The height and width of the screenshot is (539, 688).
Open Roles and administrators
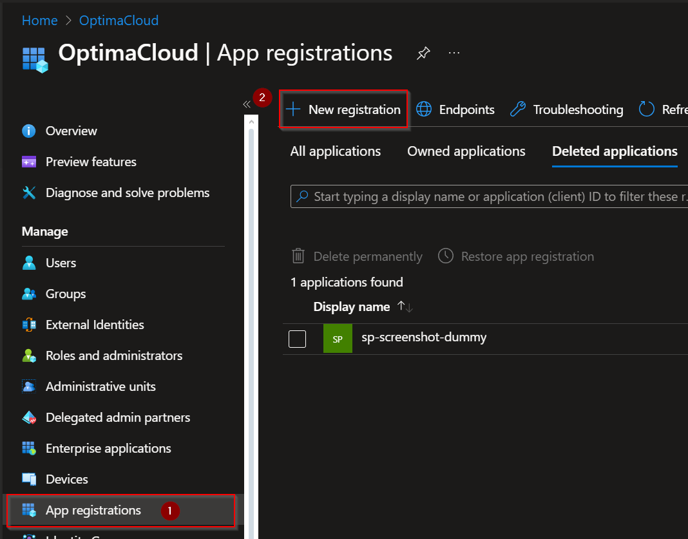point(114,355)
